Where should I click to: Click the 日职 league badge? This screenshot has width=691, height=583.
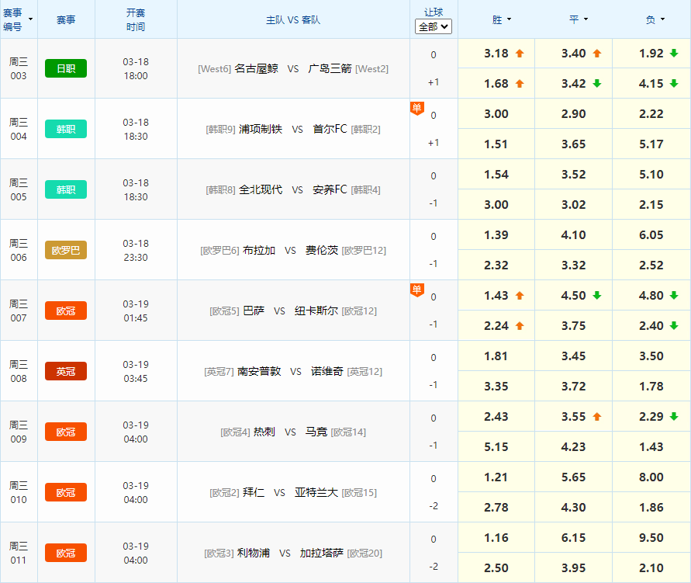point(66,68)
